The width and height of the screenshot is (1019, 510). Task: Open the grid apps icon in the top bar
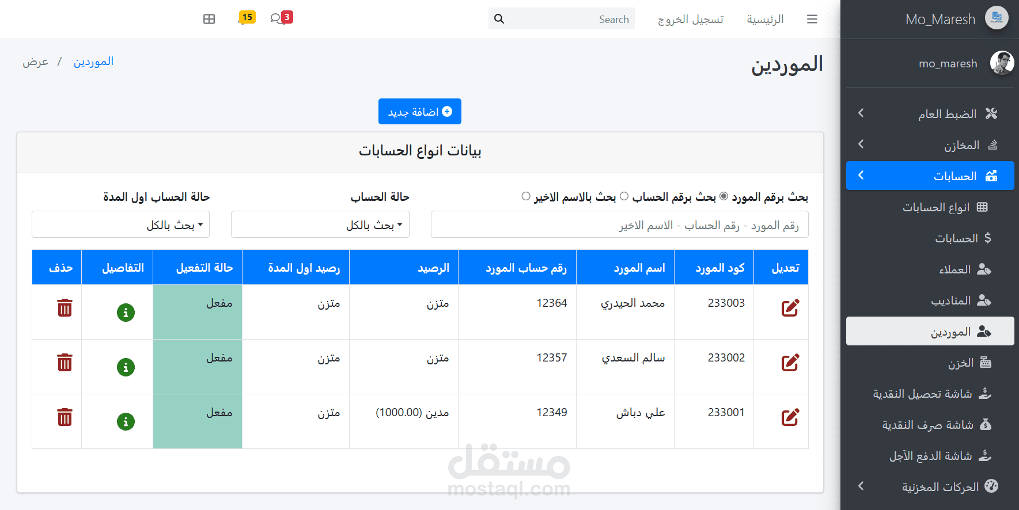[x=209, y=19]
